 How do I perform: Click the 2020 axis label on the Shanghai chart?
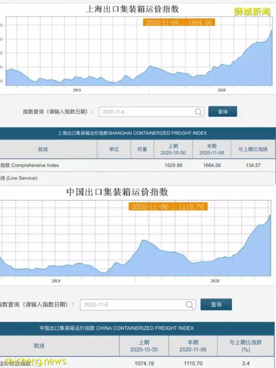[222, 90]
